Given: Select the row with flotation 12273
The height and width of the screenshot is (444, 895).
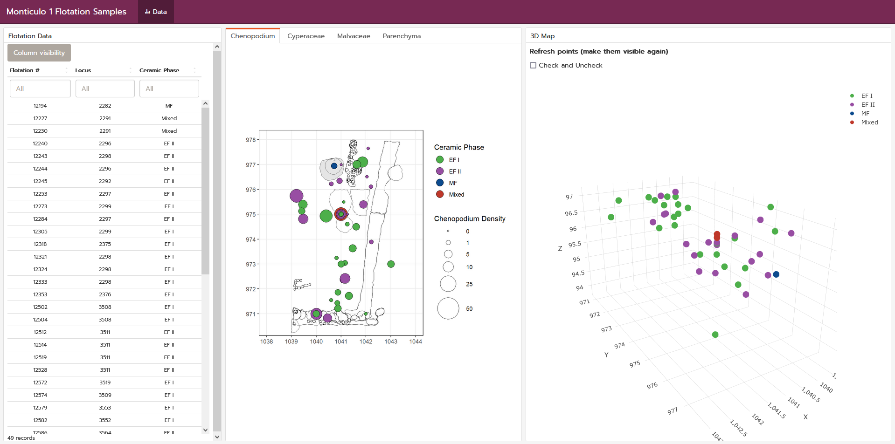Looking at the screenshot, I should pos(104,206).
